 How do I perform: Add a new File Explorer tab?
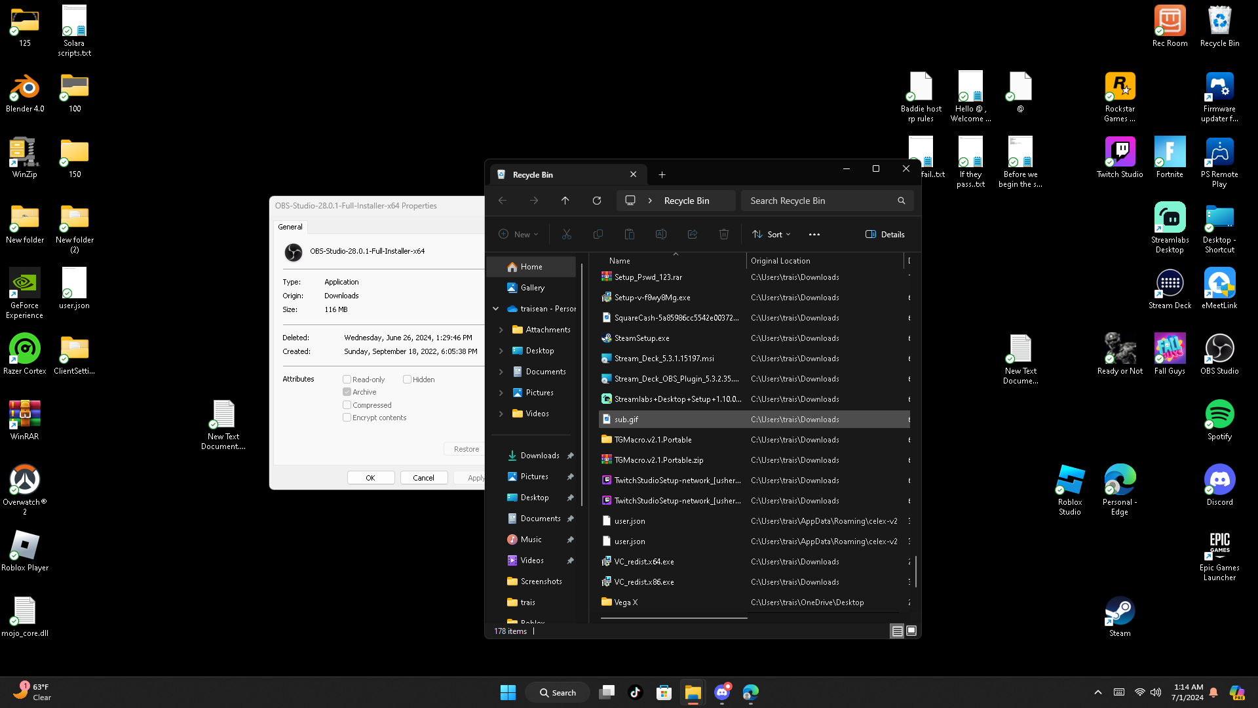pyautogui.click(x=662, y=174)
